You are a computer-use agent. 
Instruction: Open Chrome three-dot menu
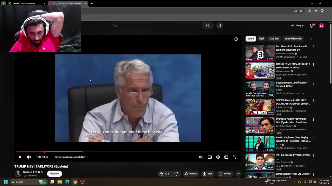tap(328, 11)
